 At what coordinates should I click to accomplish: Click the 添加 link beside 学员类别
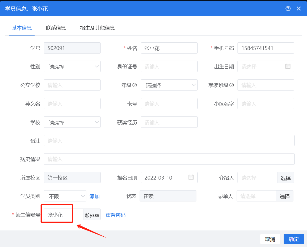pyautogui.click(x=94, y=196)
